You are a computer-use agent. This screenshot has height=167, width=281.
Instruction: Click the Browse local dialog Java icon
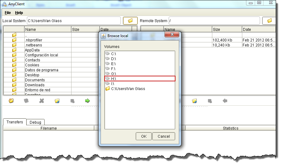(x=103, y=36)
